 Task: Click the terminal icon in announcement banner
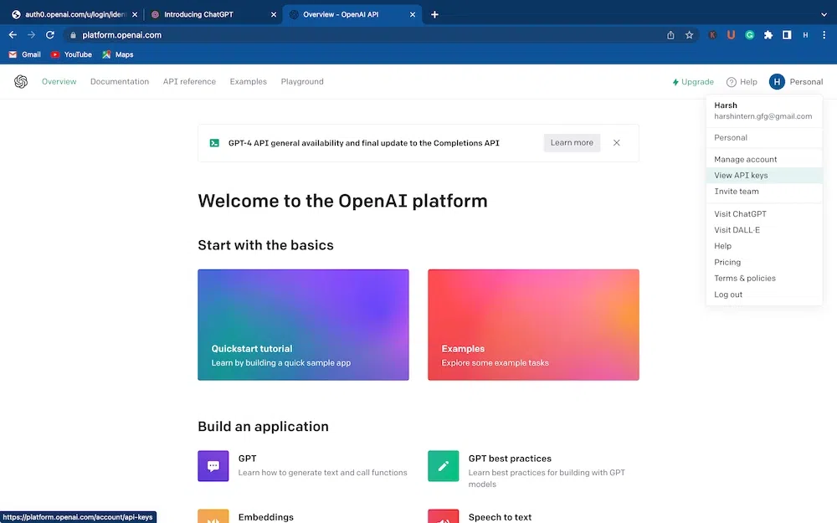(x=214, y=143)
